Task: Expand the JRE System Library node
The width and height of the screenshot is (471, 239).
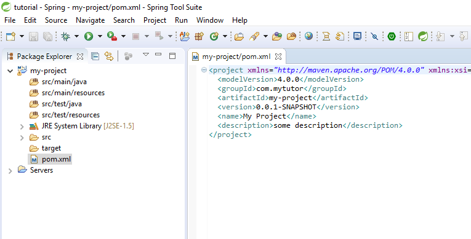Action: pos(22,127)
